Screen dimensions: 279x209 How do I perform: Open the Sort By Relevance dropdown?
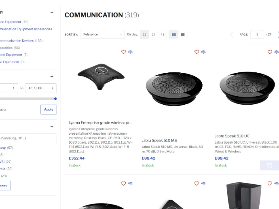tap(102, 34)
